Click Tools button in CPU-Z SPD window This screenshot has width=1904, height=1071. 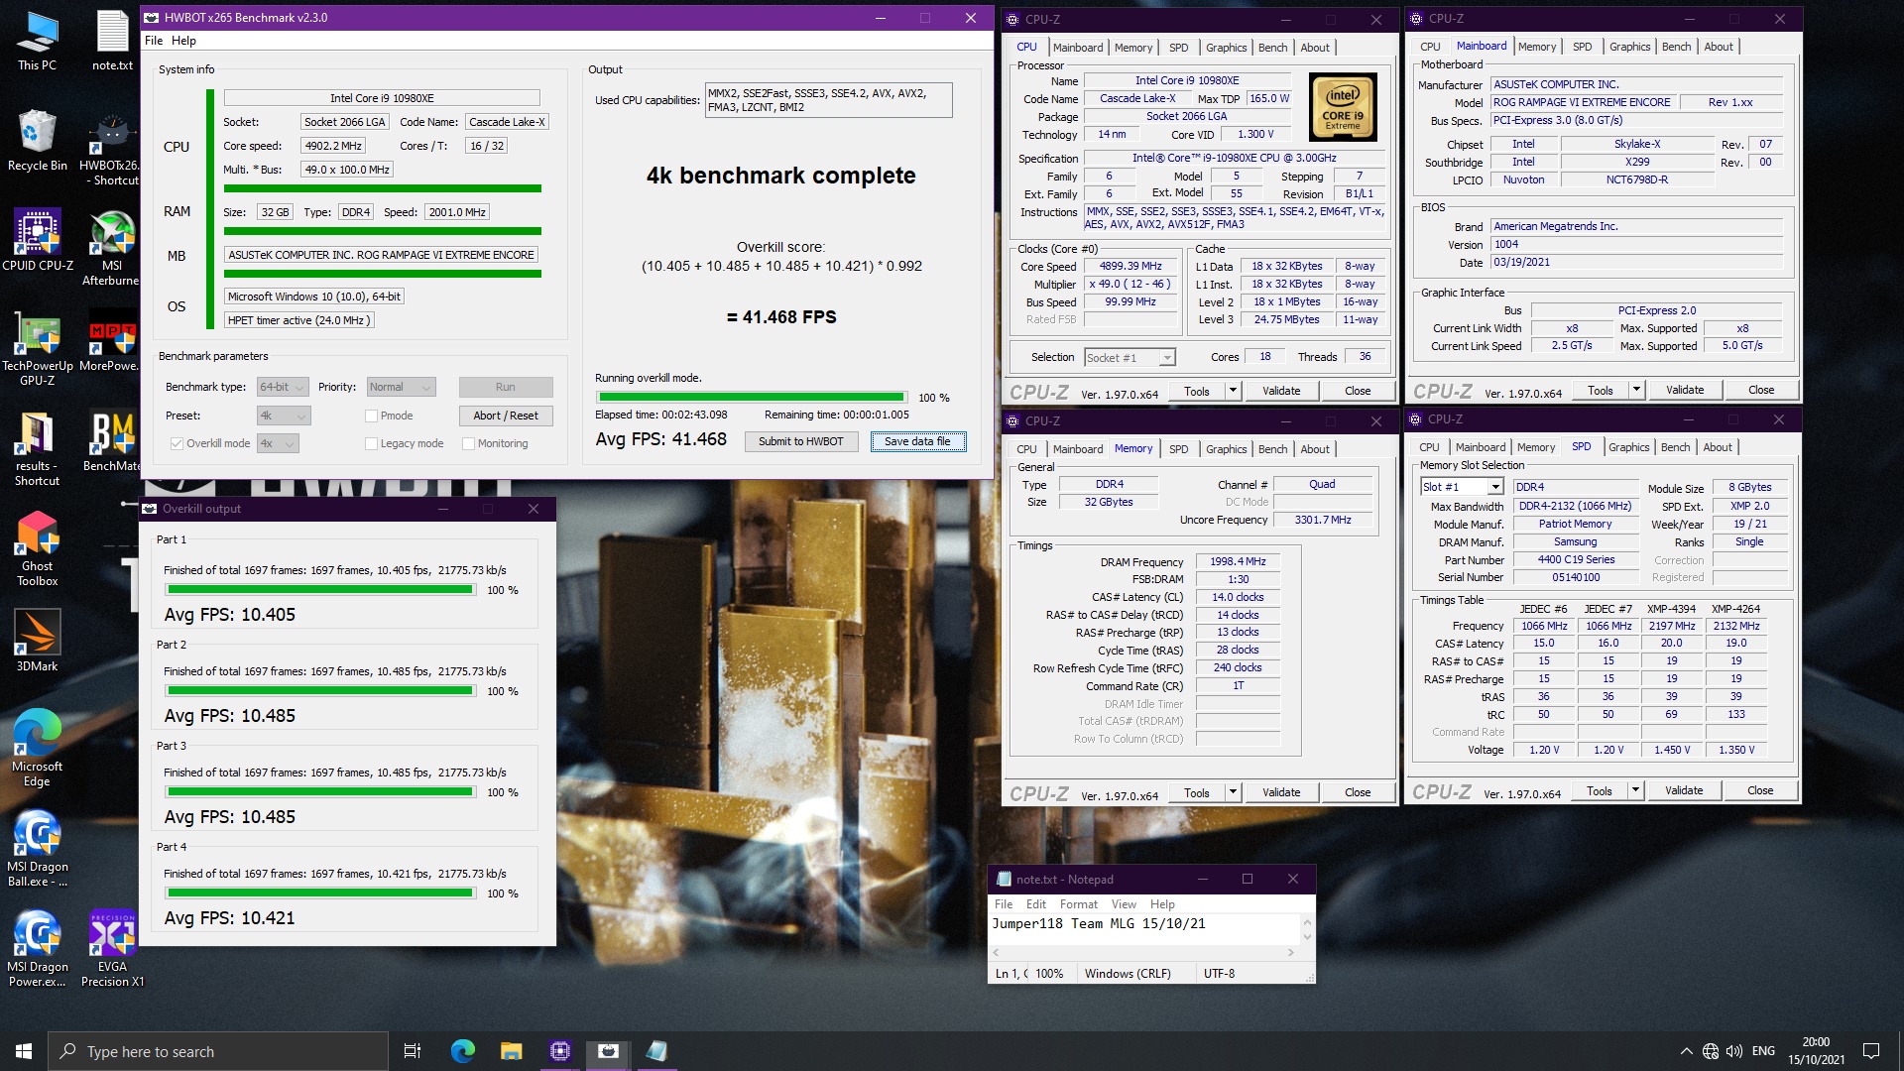coord(1599,790)
